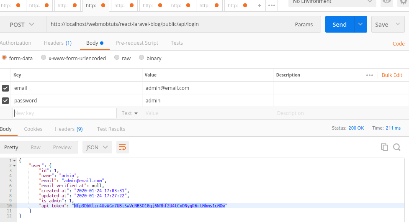Switch to response Cookies tab

[x=33, y=129]
